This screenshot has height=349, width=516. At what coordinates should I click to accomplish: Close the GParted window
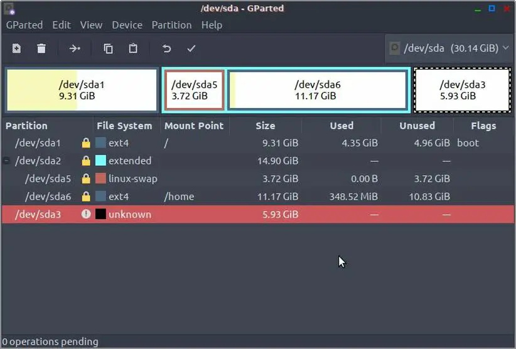(507, 9)
